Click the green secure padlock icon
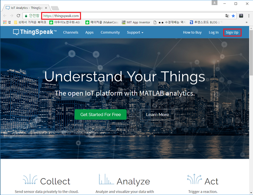The height and width of the screenshot is (195, 253). point(26,16)
